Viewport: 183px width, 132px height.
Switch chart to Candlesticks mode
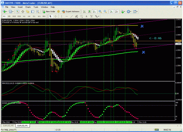point(89,11)
